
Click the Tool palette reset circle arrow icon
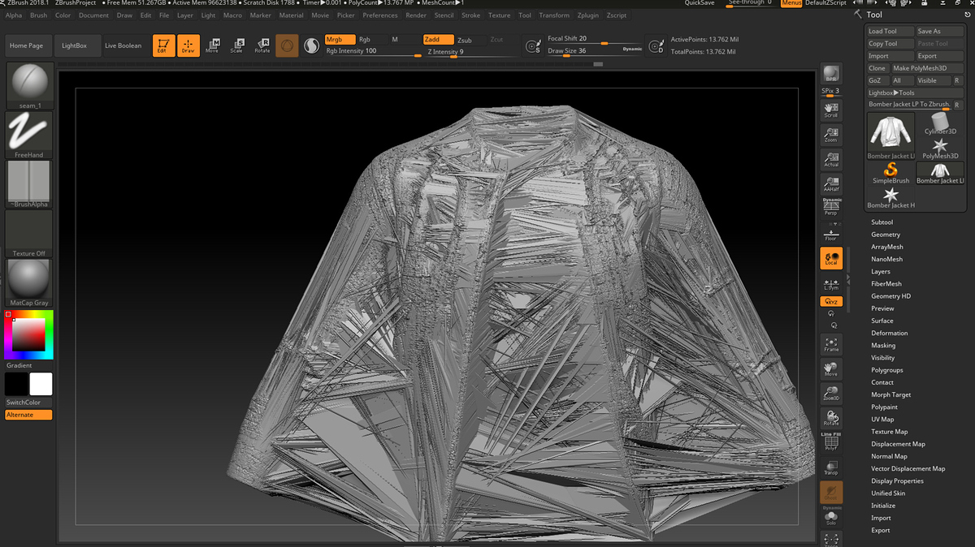tap(968, 15)
